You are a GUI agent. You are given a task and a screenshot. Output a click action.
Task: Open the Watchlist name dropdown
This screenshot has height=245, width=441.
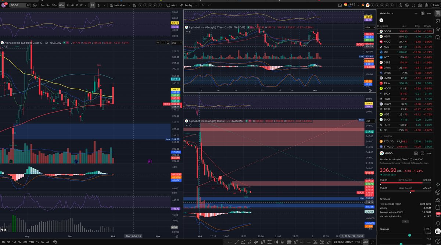(x=386, y=13)
